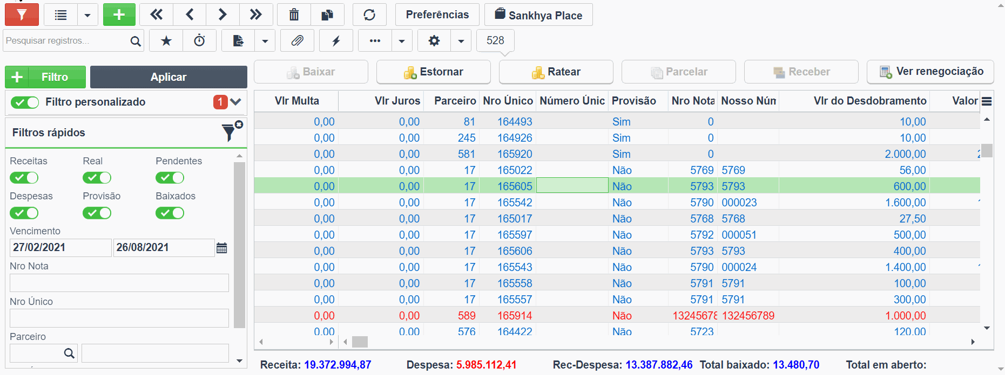
Task: Toggle the Pendentes switch
Action: [x=170, y=178]
